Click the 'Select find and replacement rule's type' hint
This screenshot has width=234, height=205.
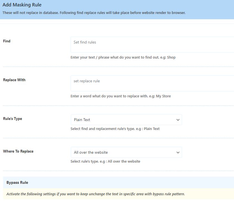[115, 129]
